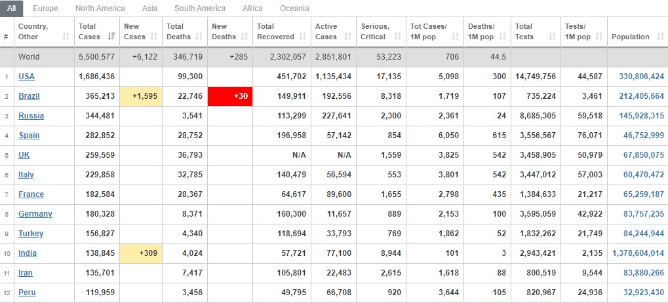Open the USA country link
This screenshot has height=303, width=668.
click(x=26, y=77)
